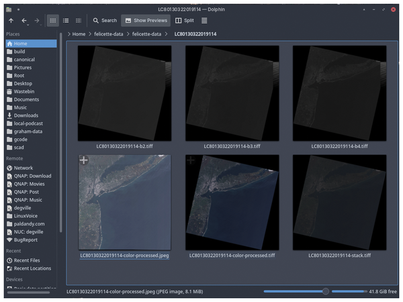This screenshot has height=302, width=403.
Task: Open the build folder in Places
Action: point(31,52)
